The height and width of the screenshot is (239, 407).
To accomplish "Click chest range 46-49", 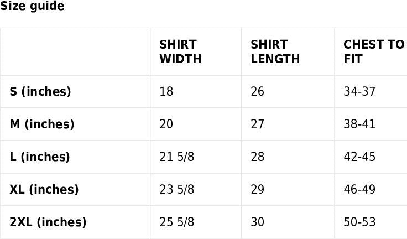I will tap(359, 189).
